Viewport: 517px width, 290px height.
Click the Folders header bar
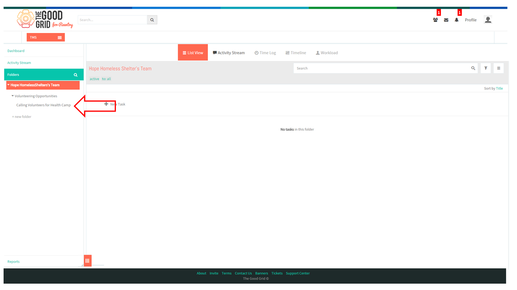(44, 75)
